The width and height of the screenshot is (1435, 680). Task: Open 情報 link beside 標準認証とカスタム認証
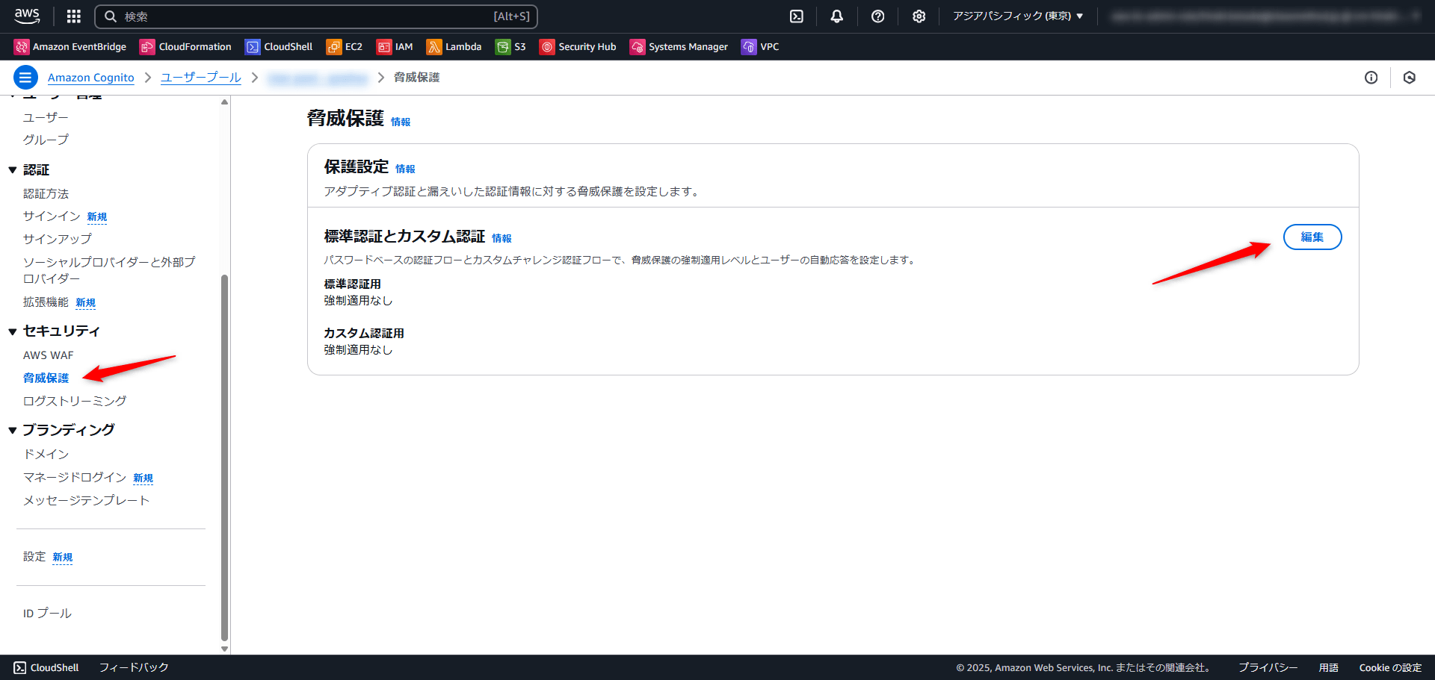pos(502,238)
